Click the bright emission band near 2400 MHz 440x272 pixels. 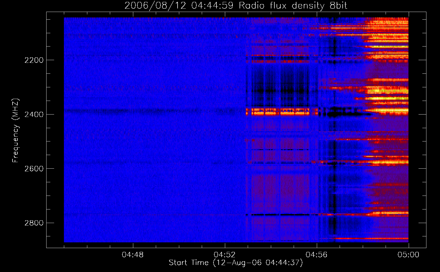281,112
